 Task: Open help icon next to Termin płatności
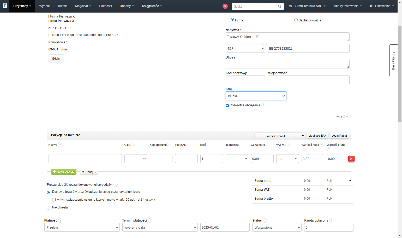point(150,220)
